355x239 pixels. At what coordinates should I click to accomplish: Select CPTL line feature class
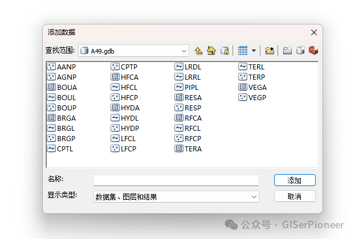(60, 149)
